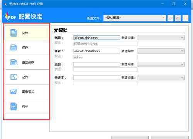The image size is (193, 139).
Task: Open the 新增令牌 dropdown for 作者
Action: pos(161,51)
